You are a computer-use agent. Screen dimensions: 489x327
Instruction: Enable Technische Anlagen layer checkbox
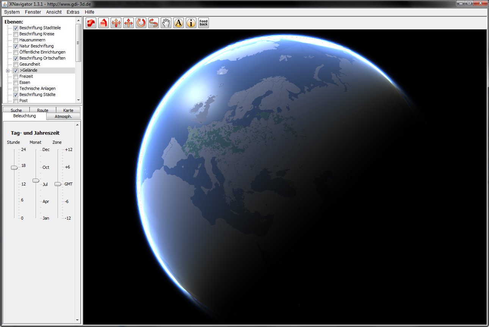(x=16, y=89)
